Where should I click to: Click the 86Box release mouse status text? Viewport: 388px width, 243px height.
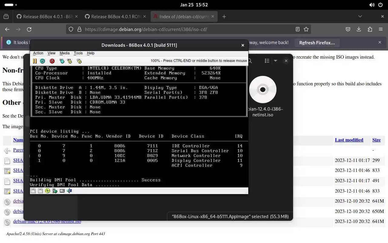tap(199, 61)
